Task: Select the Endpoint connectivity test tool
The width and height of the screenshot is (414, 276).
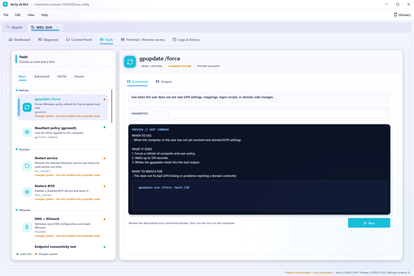Action: pyautogui.click(x=62, y=247)
